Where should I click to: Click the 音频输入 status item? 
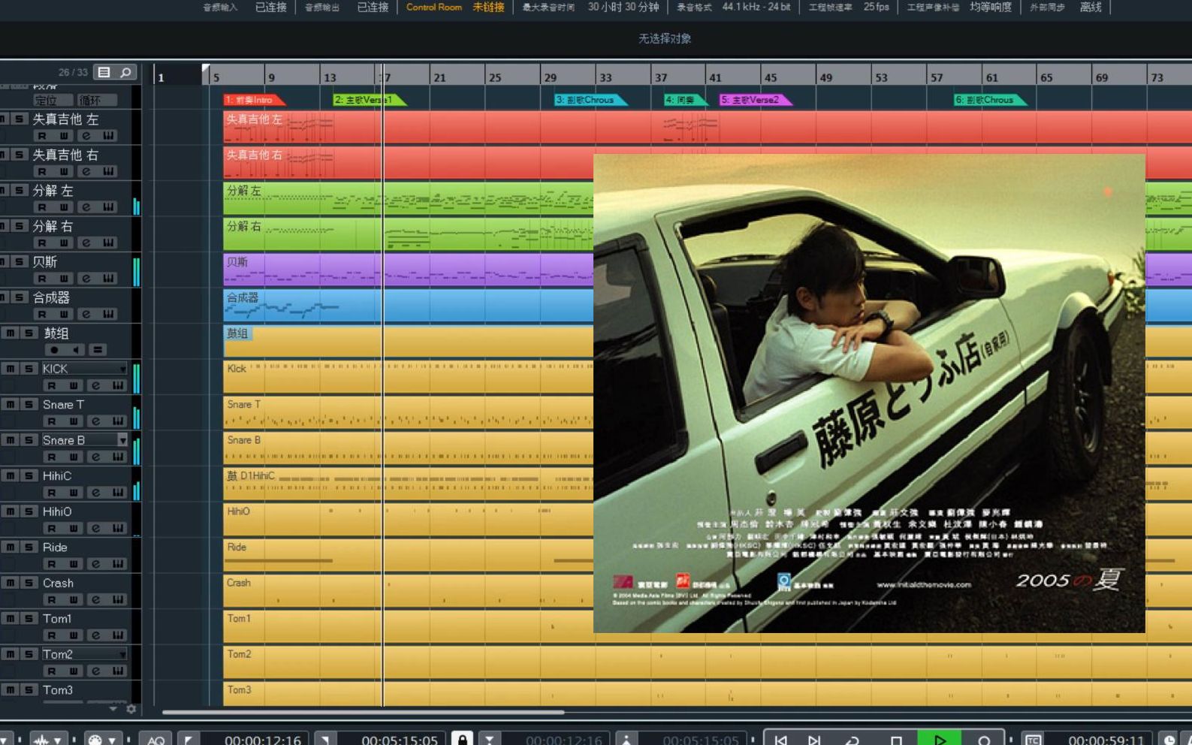pyautogui.click(x=245, y=7)
